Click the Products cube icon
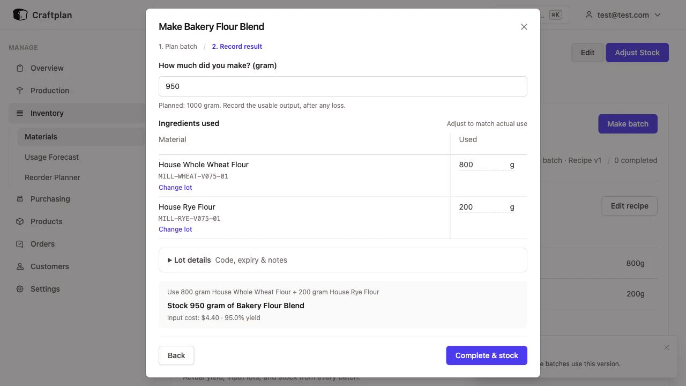Screen dimensions: 686x386 [20, 221]
